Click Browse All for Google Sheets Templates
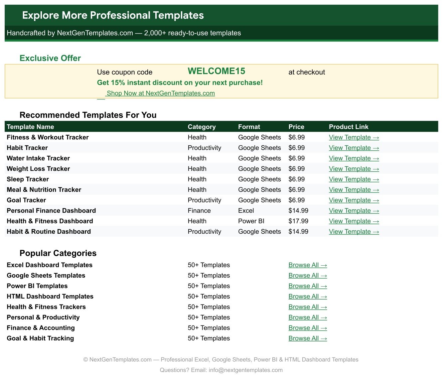This screenshot has width=443, height=378. coord(308,276)
